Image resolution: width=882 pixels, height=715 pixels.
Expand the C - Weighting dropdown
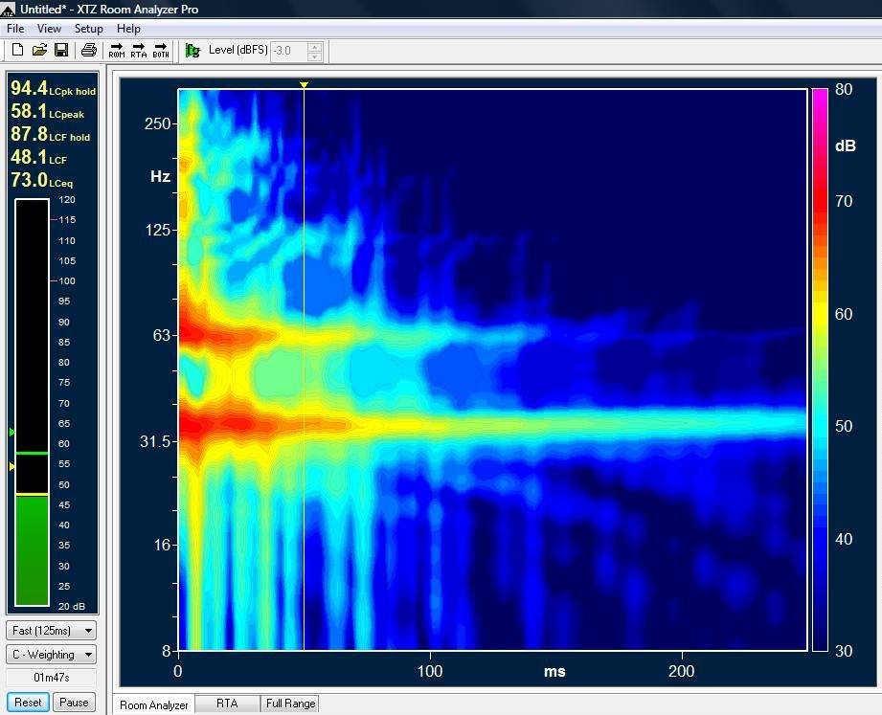[51, 655]
